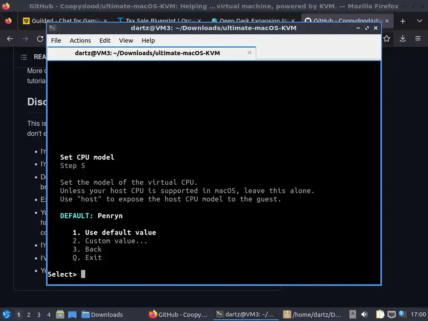Close the Guilded tab
The height and width of the screenshot is (321, 428).
point(105,21)
